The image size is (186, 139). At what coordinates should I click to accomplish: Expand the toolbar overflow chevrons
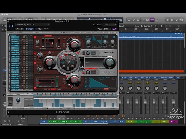click(157, 20)
